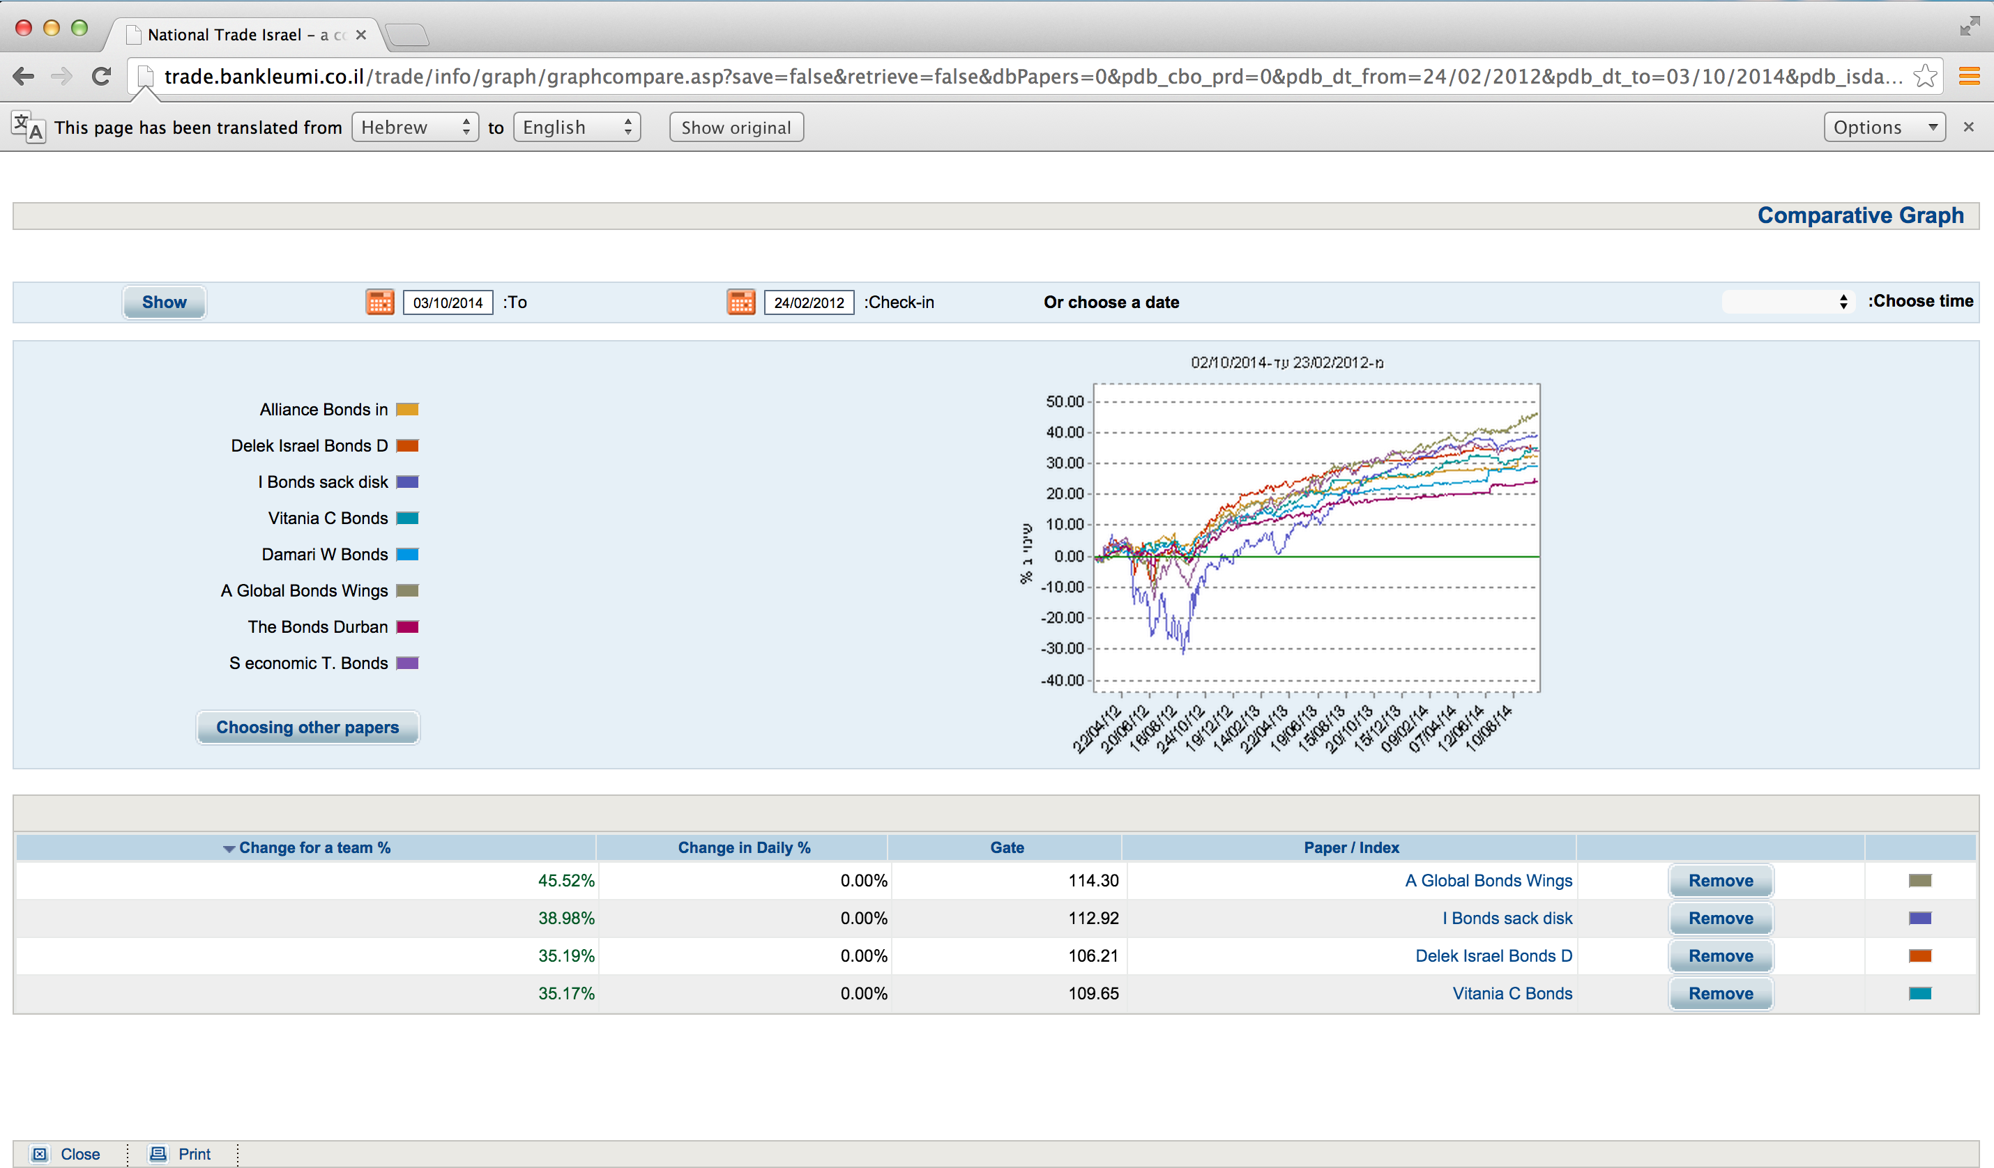Viewport: 1994px width, 1168px height.
Task: Remove Vitania C Bonds row
Action: pyautogui.click(x=1721, y=994)
